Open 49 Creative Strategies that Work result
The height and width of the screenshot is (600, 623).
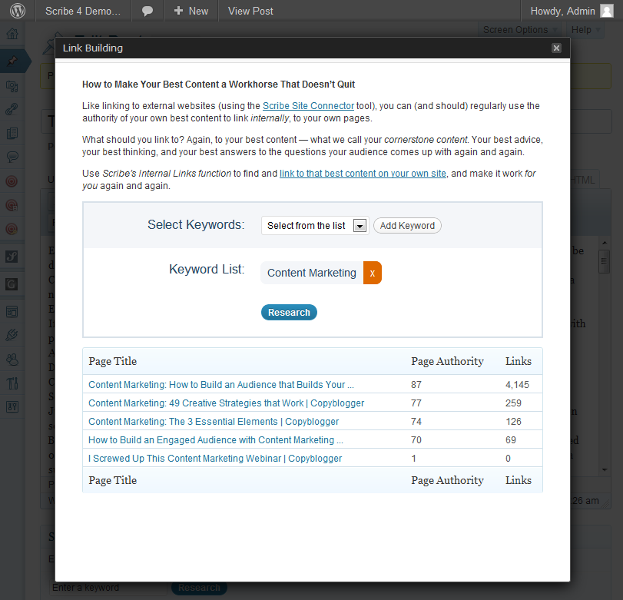226,403
